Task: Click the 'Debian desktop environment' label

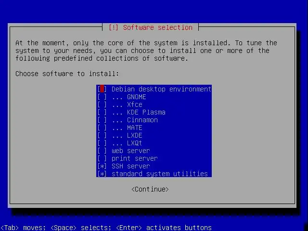Action: coord(161,89)
